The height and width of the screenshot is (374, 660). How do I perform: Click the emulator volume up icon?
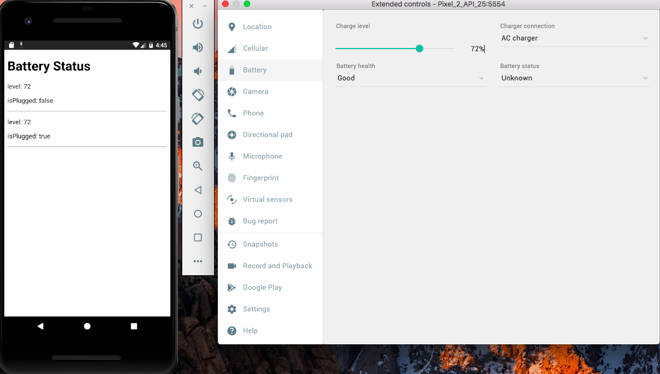(198, 47)
